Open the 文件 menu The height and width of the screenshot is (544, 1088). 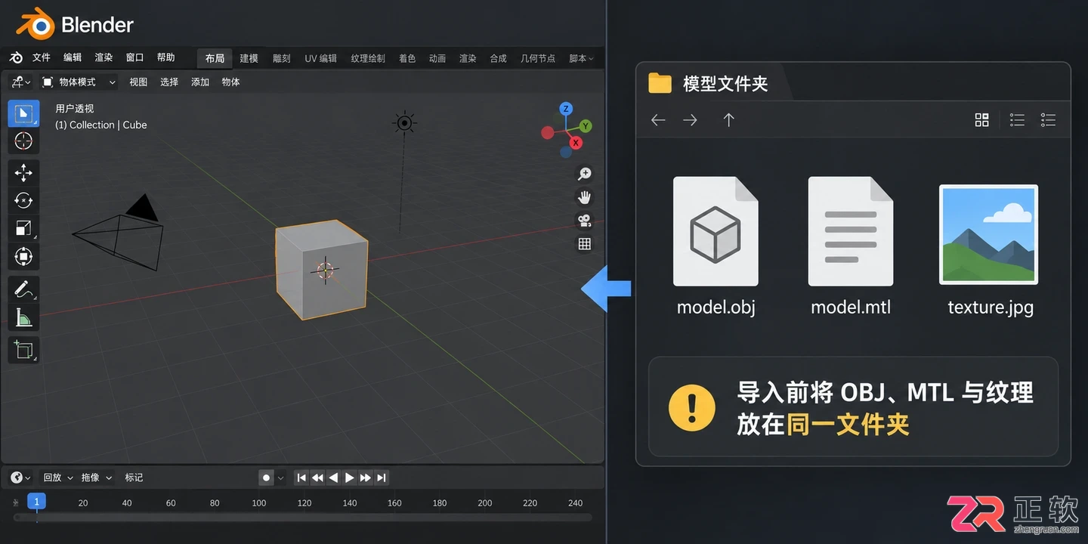tap(42, 58)
